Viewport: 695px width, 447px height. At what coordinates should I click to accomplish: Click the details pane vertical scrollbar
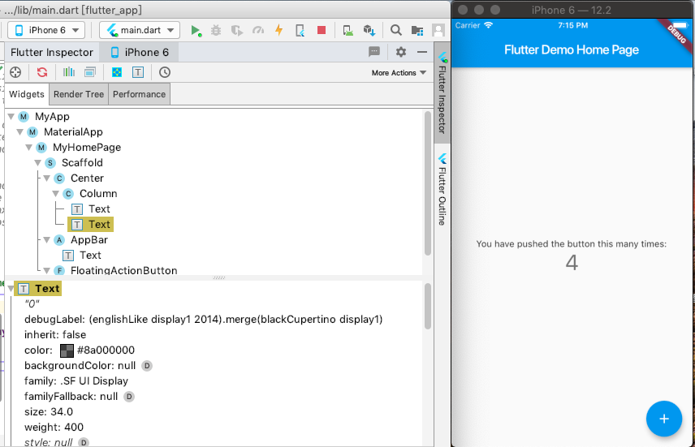(428, 306)
